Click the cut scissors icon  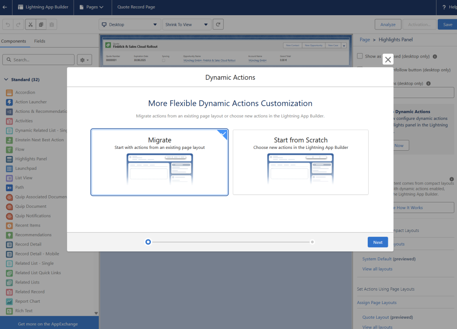pyautogui.click(x=30, y=25)
